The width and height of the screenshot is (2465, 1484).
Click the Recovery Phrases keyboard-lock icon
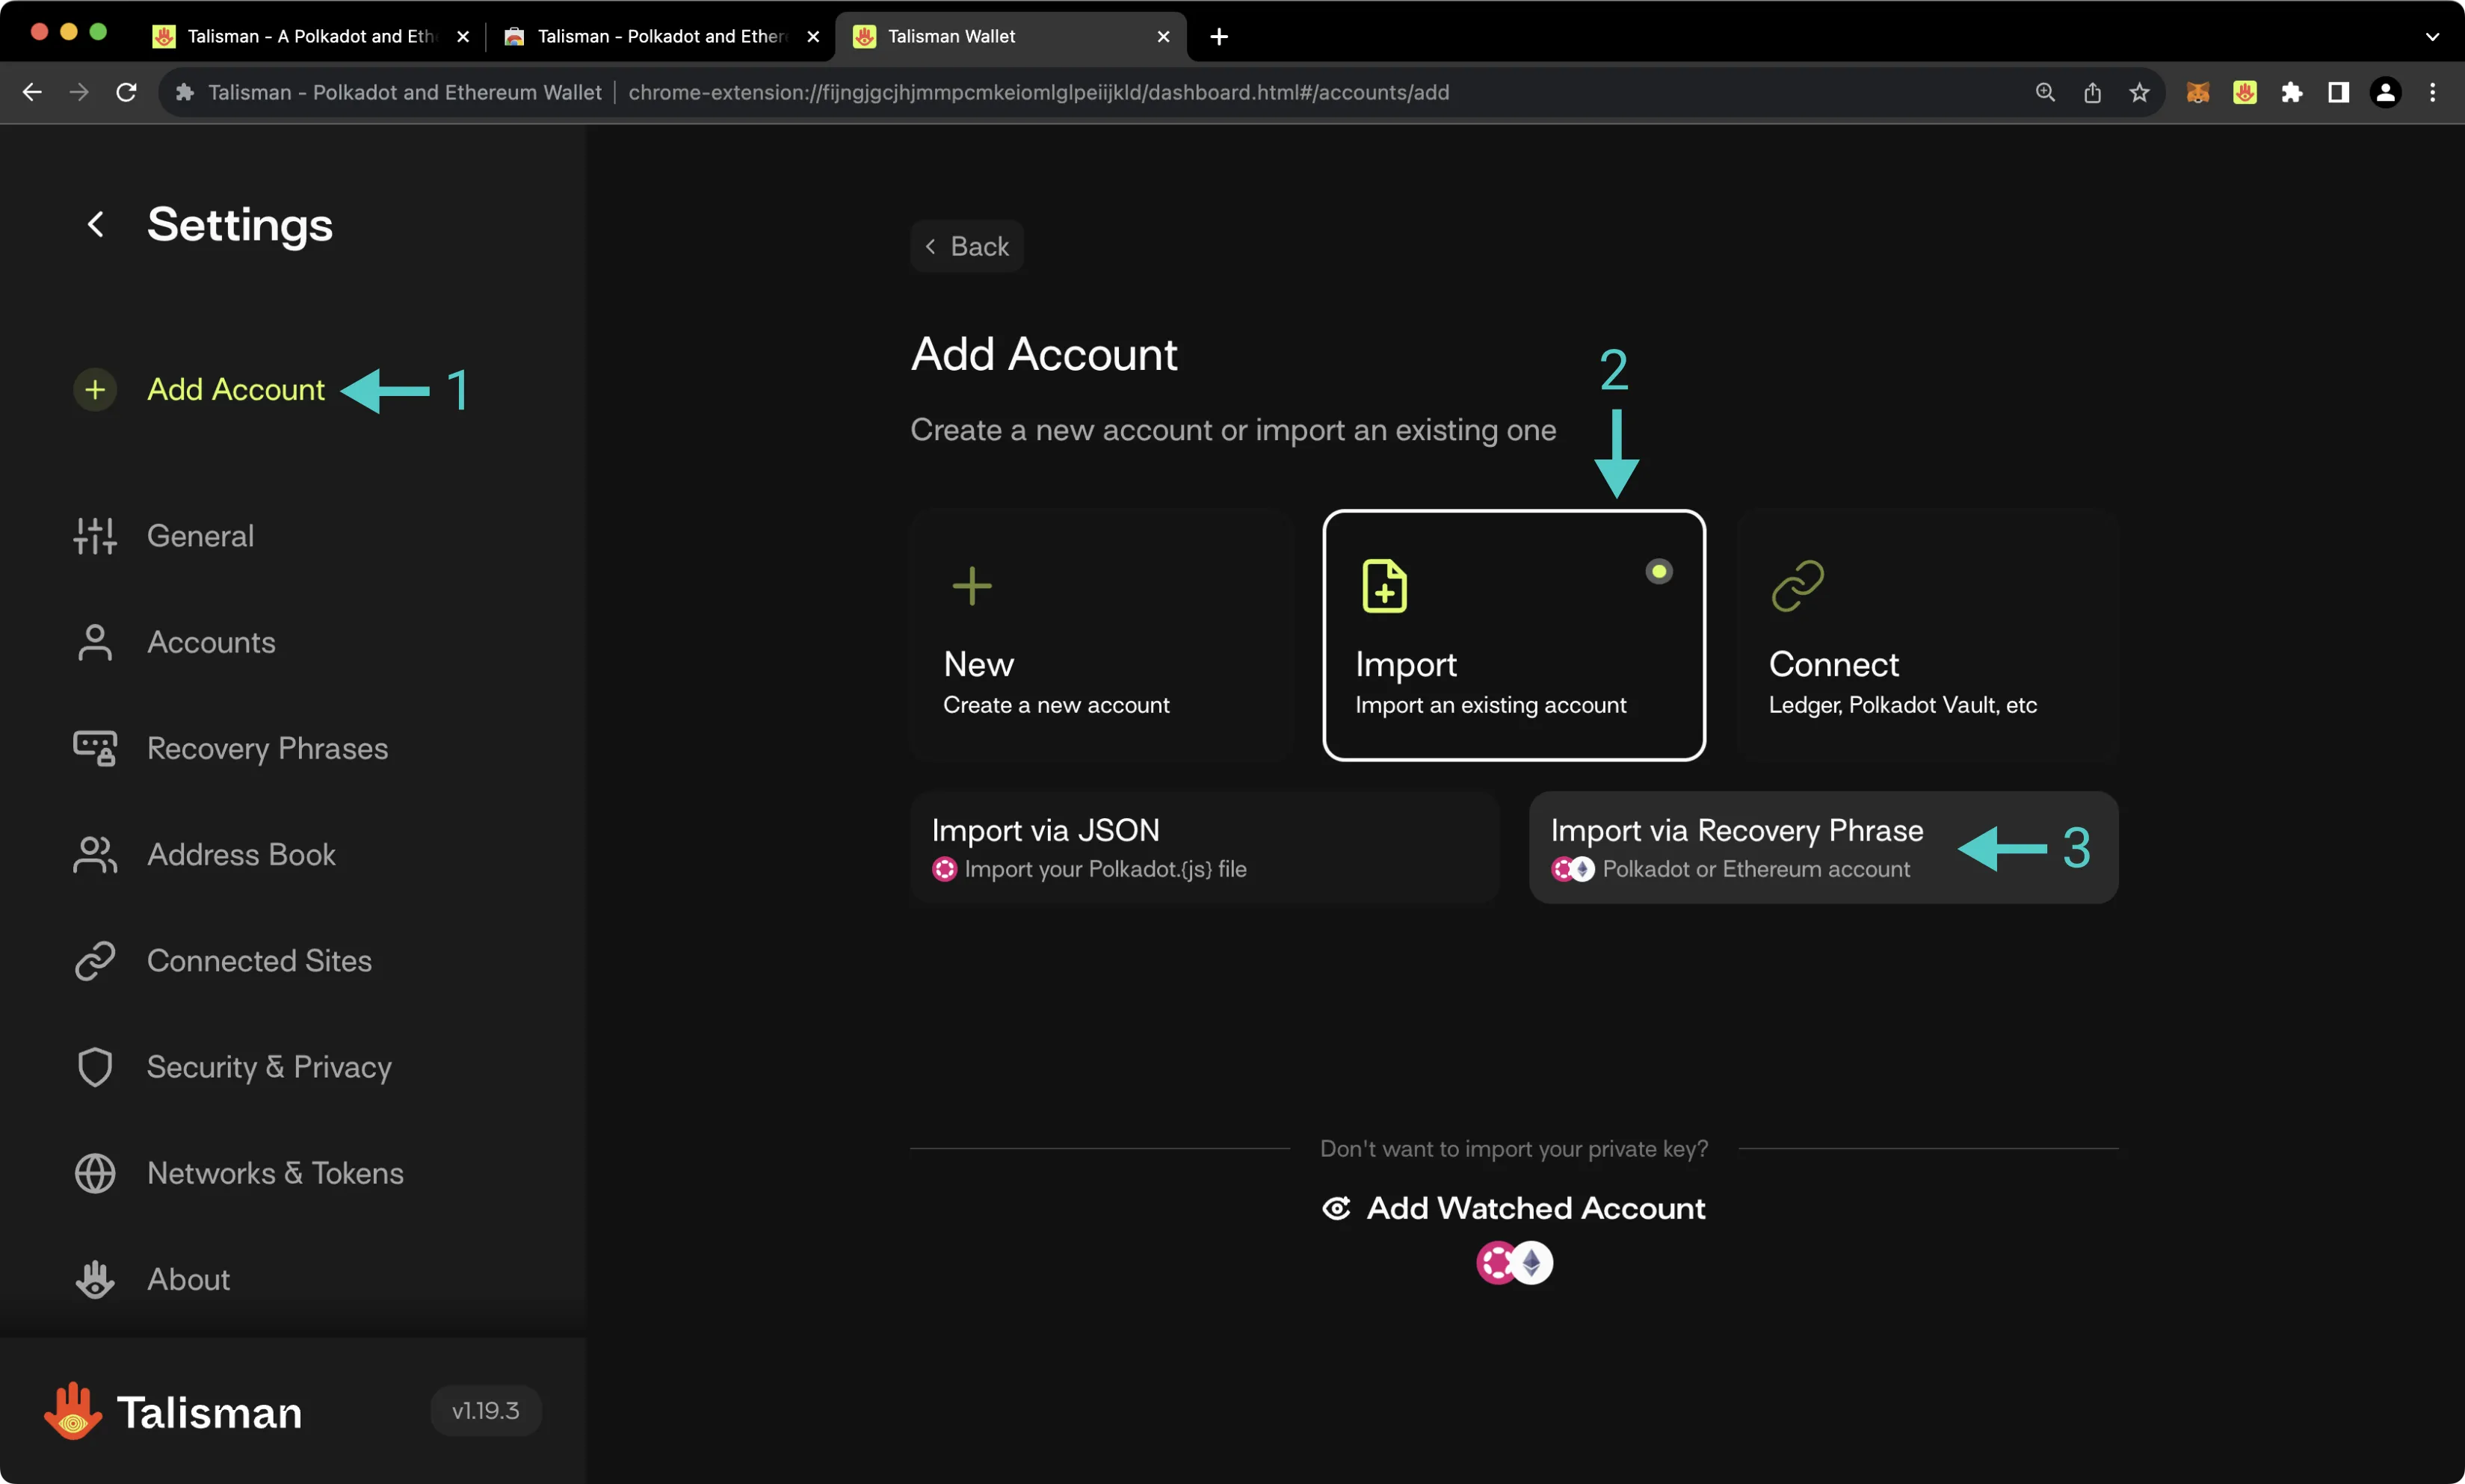click(x=95, y=748)
